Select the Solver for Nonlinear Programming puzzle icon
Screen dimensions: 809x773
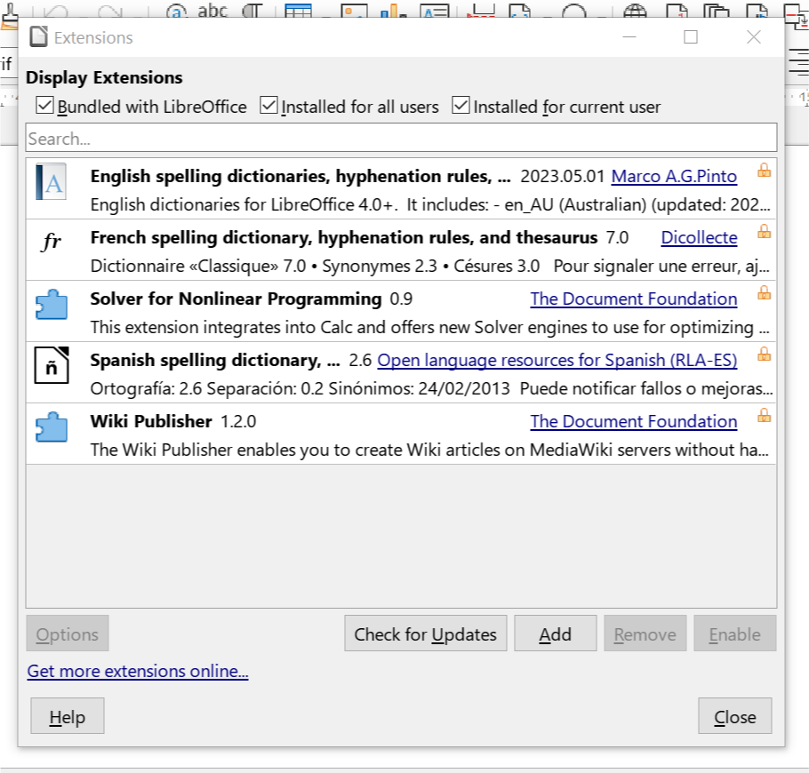(x=51, y=304)
